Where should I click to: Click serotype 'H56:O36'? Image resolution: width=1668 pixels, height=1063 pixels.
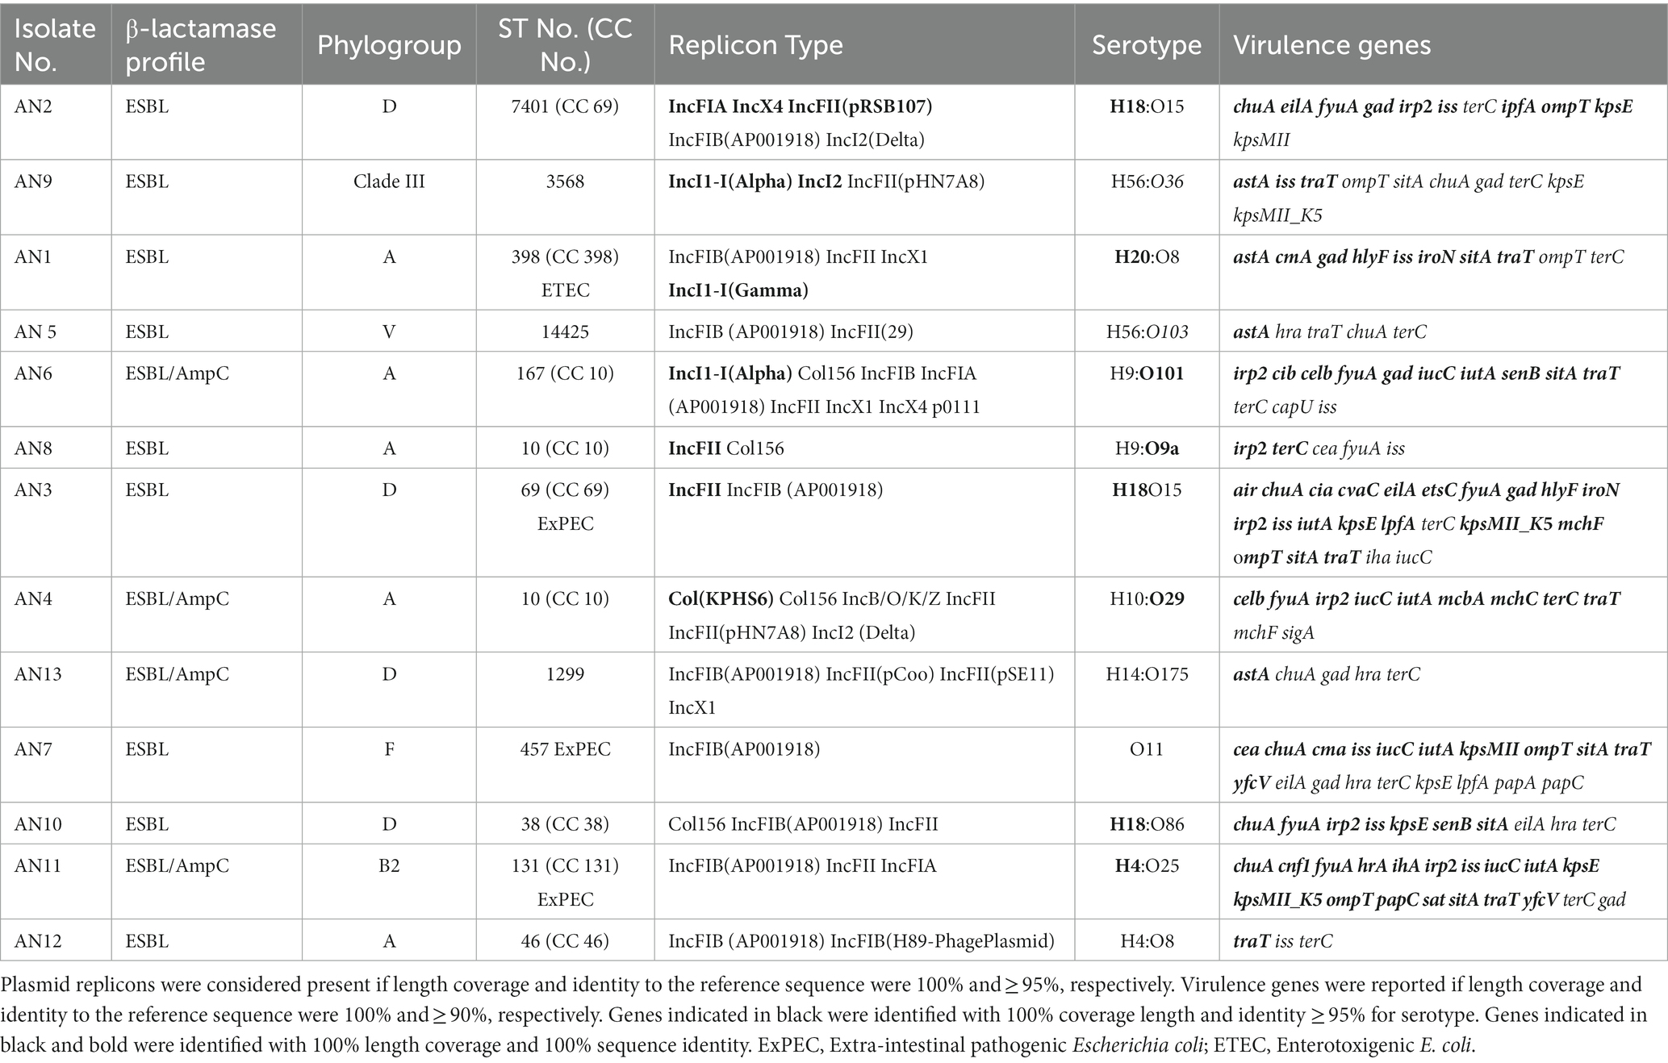coord(1147,181)
